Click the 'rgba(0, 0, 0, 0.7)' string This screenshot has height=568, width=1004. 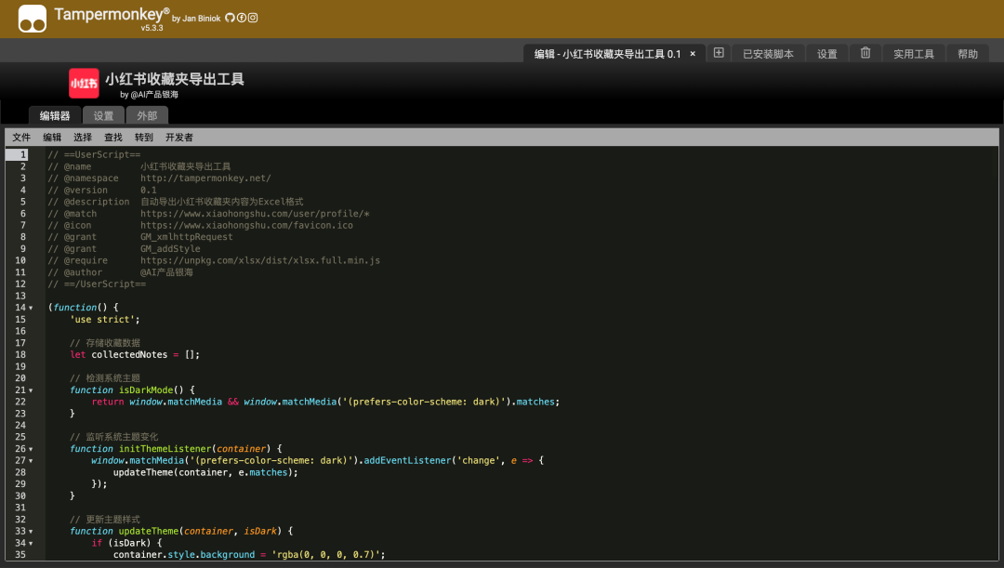click(x=328, y=555)
